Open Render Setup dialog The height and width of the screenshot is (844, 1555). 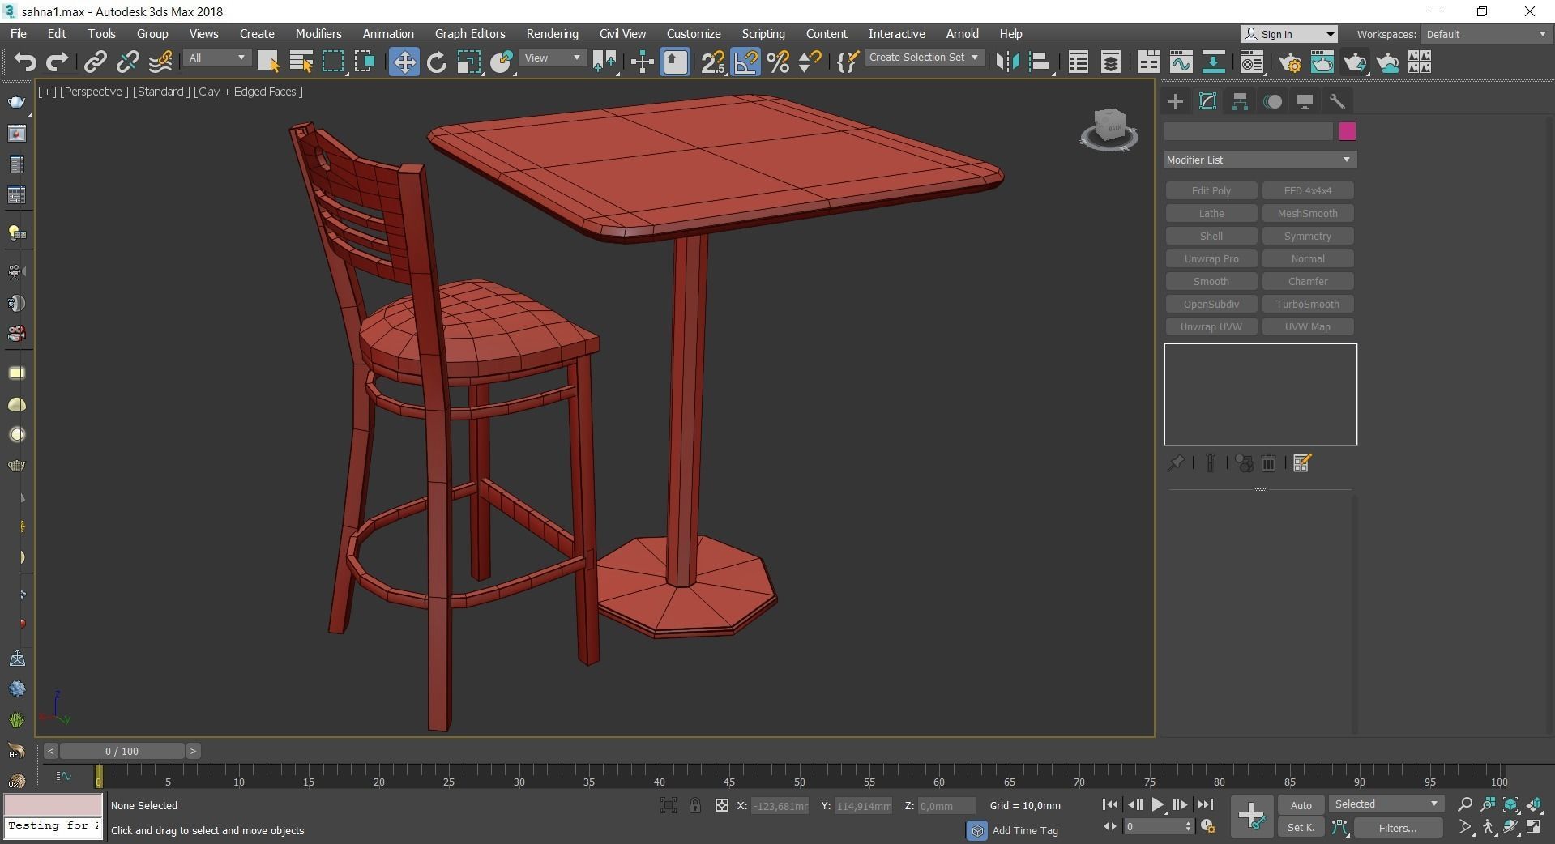(1290, 62)
